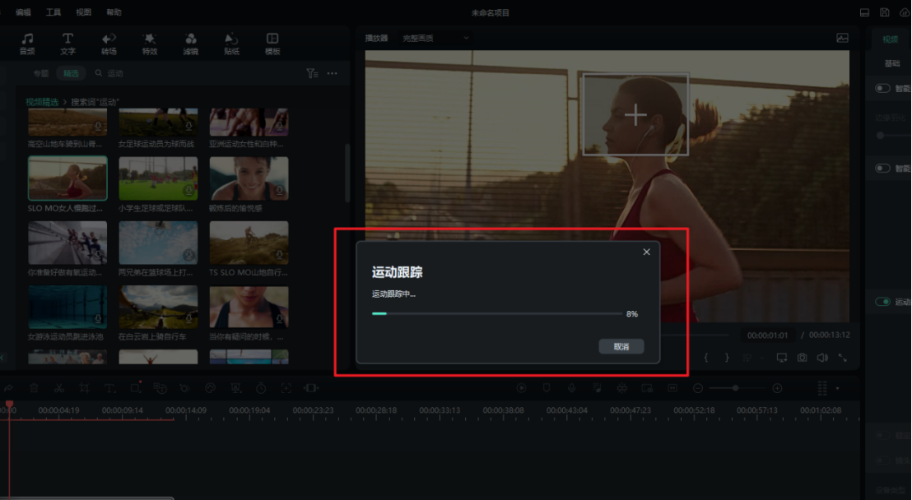Click the 边缘羽化 feather slider
Viewport: 912px width, 500px height.
893,135
